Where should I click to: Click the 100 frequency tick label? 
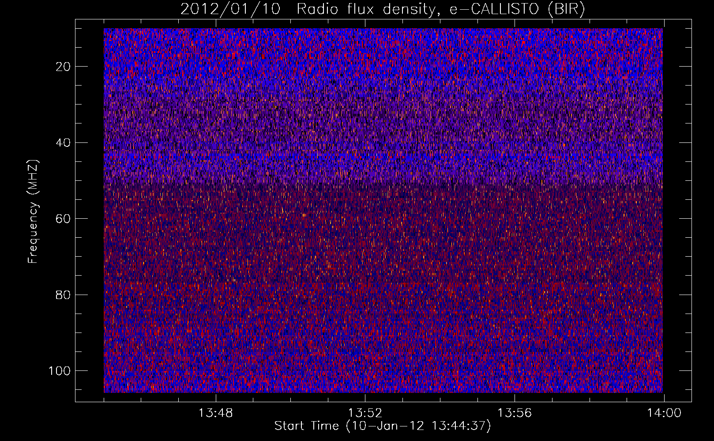click(x=60, y=371)
